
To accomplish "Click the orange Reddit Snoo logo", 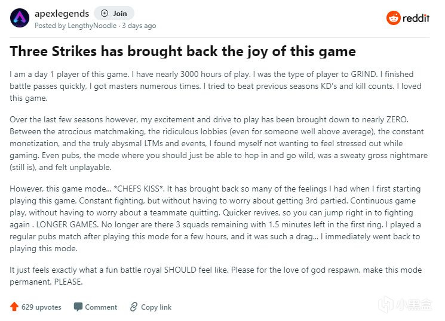I will (394, 18).
